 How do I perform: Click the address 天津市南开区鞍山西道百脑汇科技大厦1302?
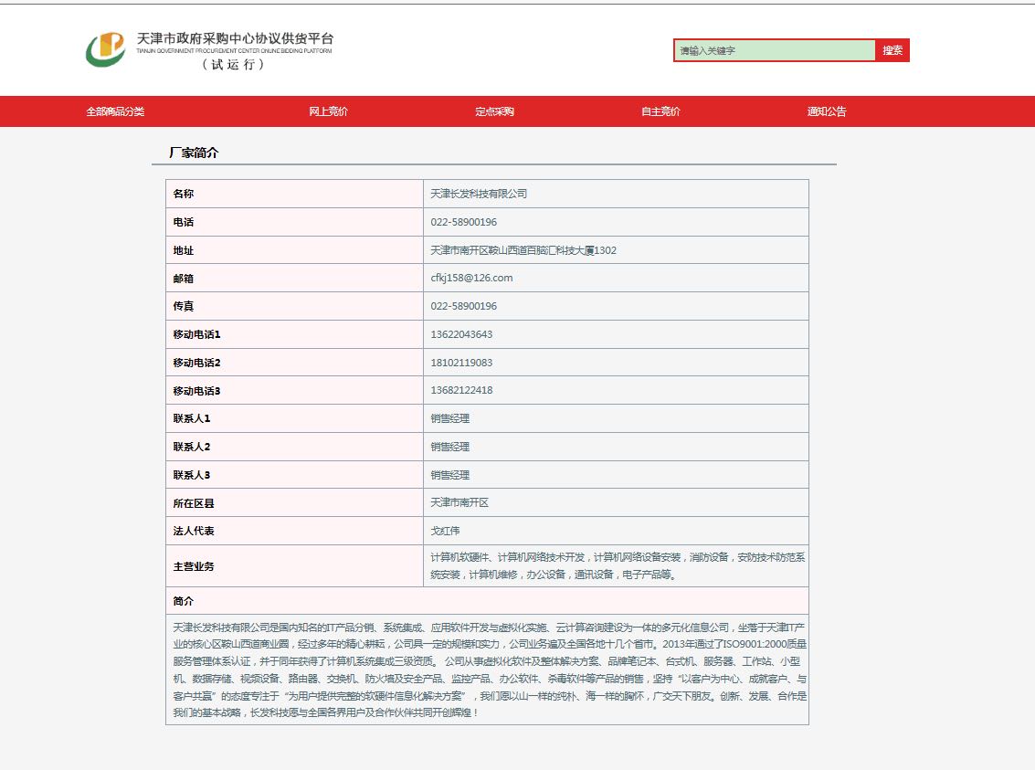523,250
